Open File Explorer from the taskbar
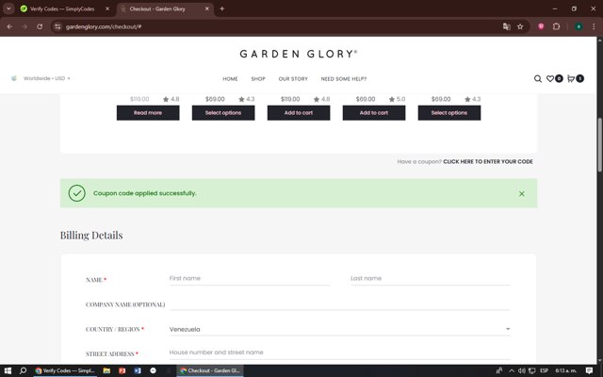The image size is (603, 377). (x=106, y=370)
